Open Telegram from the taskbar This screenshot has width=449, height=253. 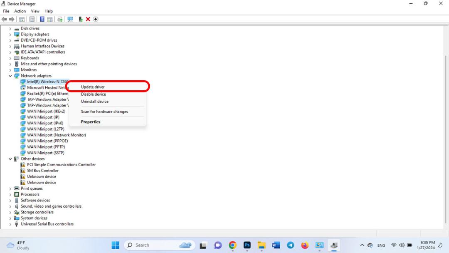(x=290, y=245)
